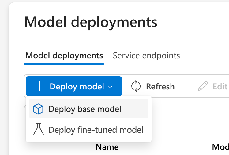Image resolution: width=229 pixels, height=155 pixels.
Task: Click the plus icon on Deploy model
Action: tap(40, 87)
